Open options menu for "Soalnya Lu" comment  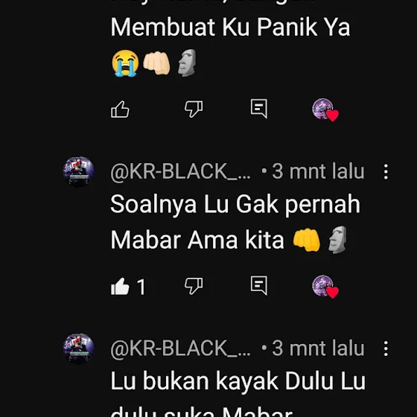click(x=386, y=171)
